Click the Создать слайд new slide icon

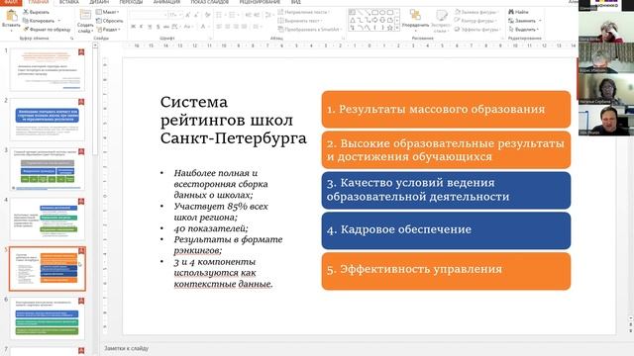click(x=85, y=16)
